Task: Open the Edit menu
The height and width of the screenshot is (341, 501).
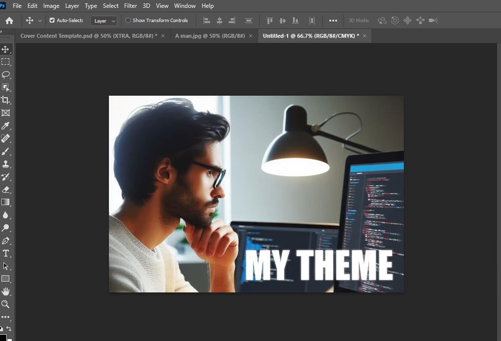Action: [32, 6]
